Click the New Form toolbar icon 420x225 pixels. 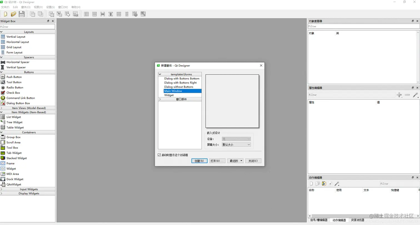(x=5, y=14)
